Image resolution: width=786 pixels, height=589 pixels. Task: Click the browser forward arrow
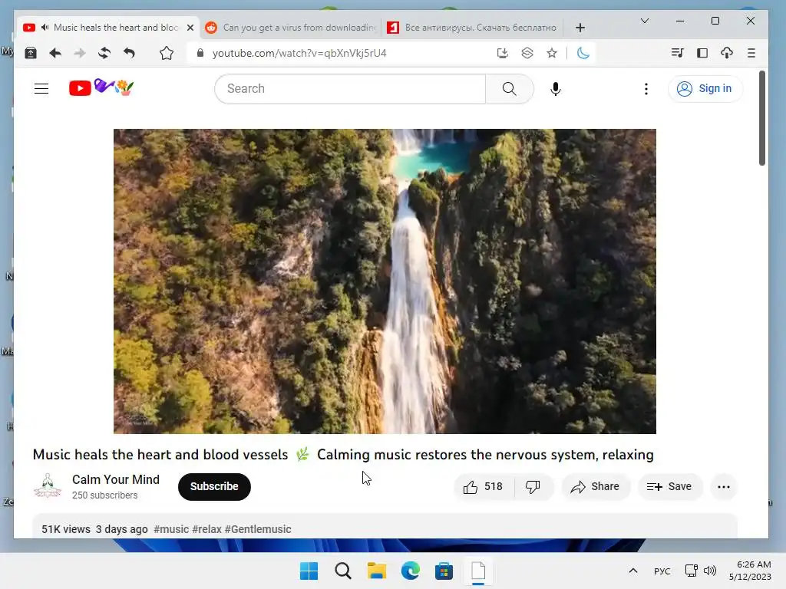point(80,53)
